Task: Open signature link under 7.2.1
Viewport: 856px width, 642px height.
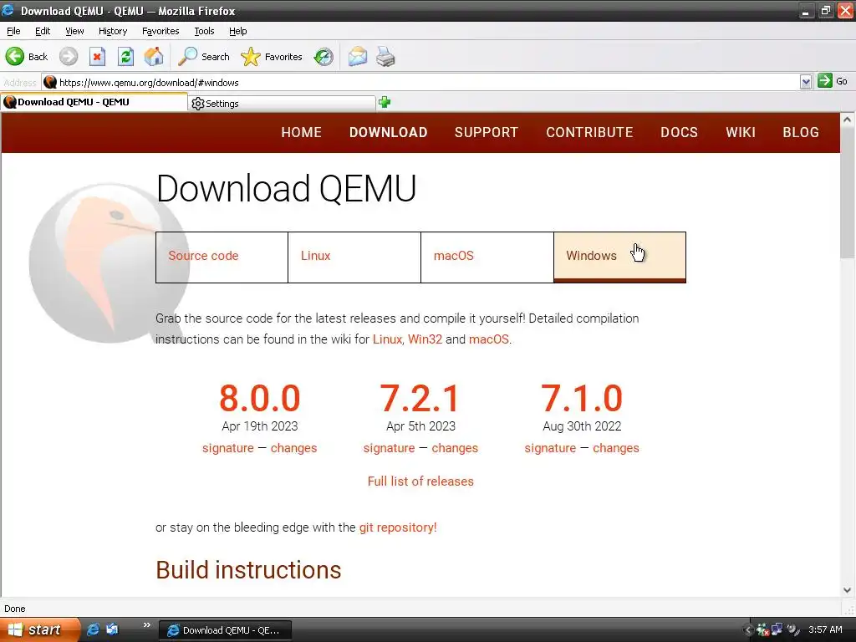Action: (390, 448)
